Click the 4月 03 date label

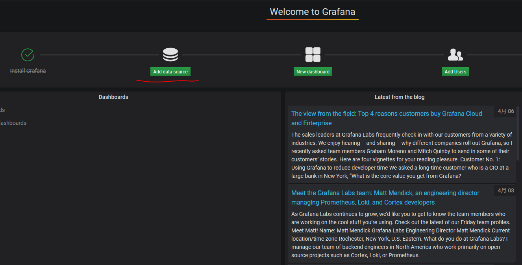coord(506,190)
